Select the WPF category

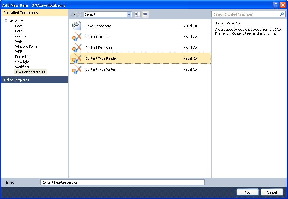tap(18, 52)
